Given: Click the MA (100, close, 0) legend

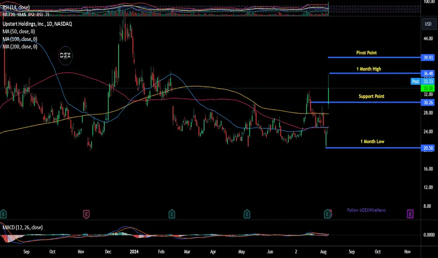Looking at the screenshot, I should pyautogui.click(x=20, y=39).
